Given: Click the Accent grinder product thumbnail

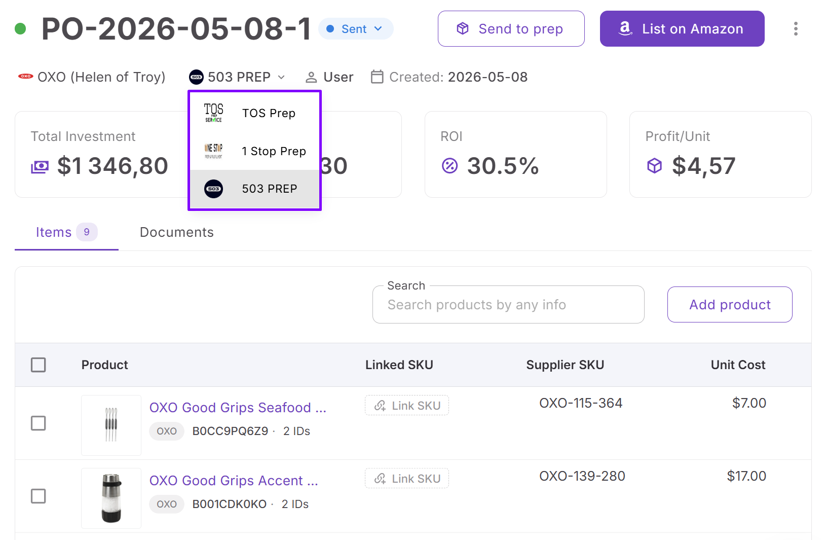Looking at the screenshot, I should (111, 498).
